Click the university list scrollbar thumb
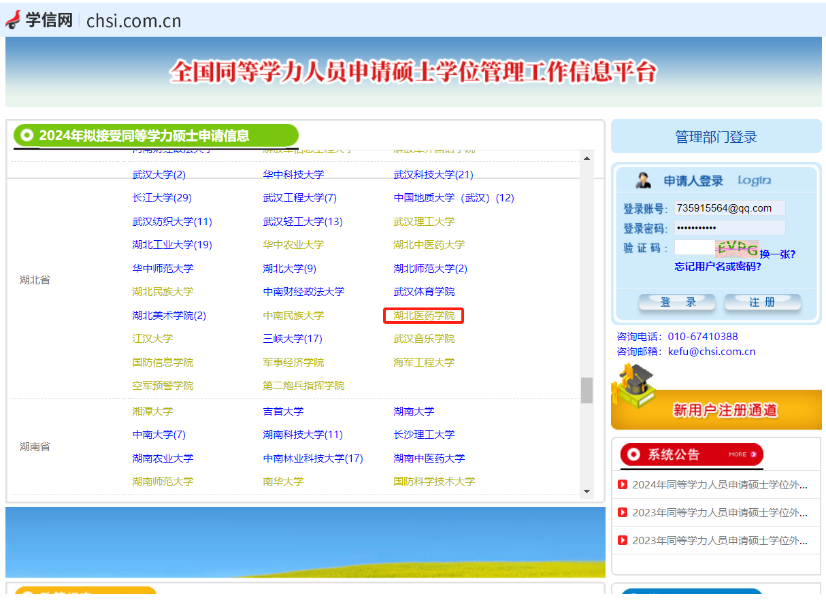Screen dimensions: 826x600 tap(586, 390)
